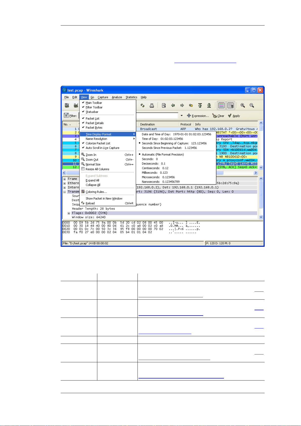
Task: Open the Capture menu
Action: tap(103, 97)
